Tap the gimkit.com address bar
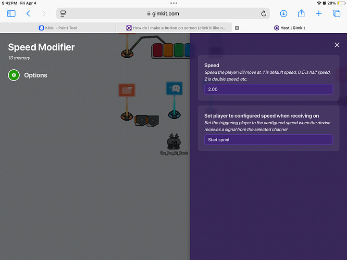The image size is (347, 260). click(163, 14)
